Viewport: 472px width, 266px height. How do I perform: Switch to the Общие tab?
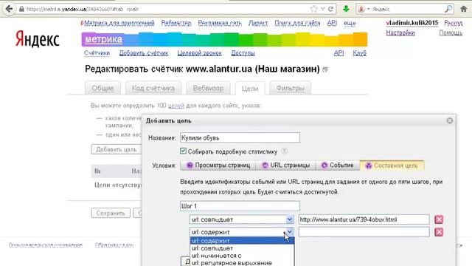[103, 88]
